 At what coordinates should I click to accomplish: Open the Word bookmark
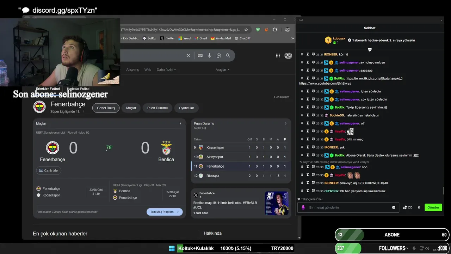[x=184, y=38]
